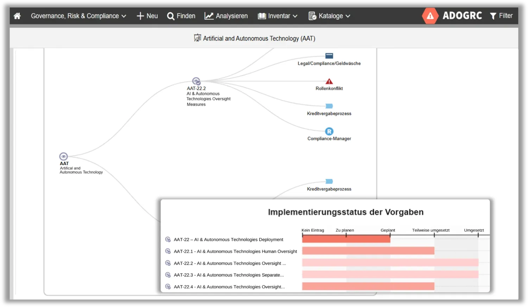Expand the Inventar dropdown
The height and width of the screenshot is (307, 528).
tap(277, 16)
